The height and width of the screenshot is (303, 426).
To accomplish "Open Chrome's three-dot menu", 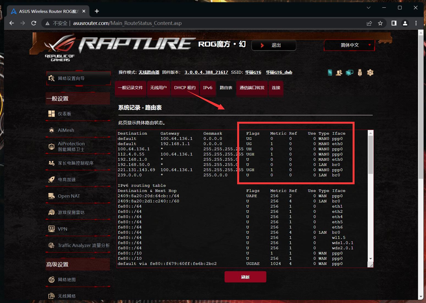I will coord(416,23).
